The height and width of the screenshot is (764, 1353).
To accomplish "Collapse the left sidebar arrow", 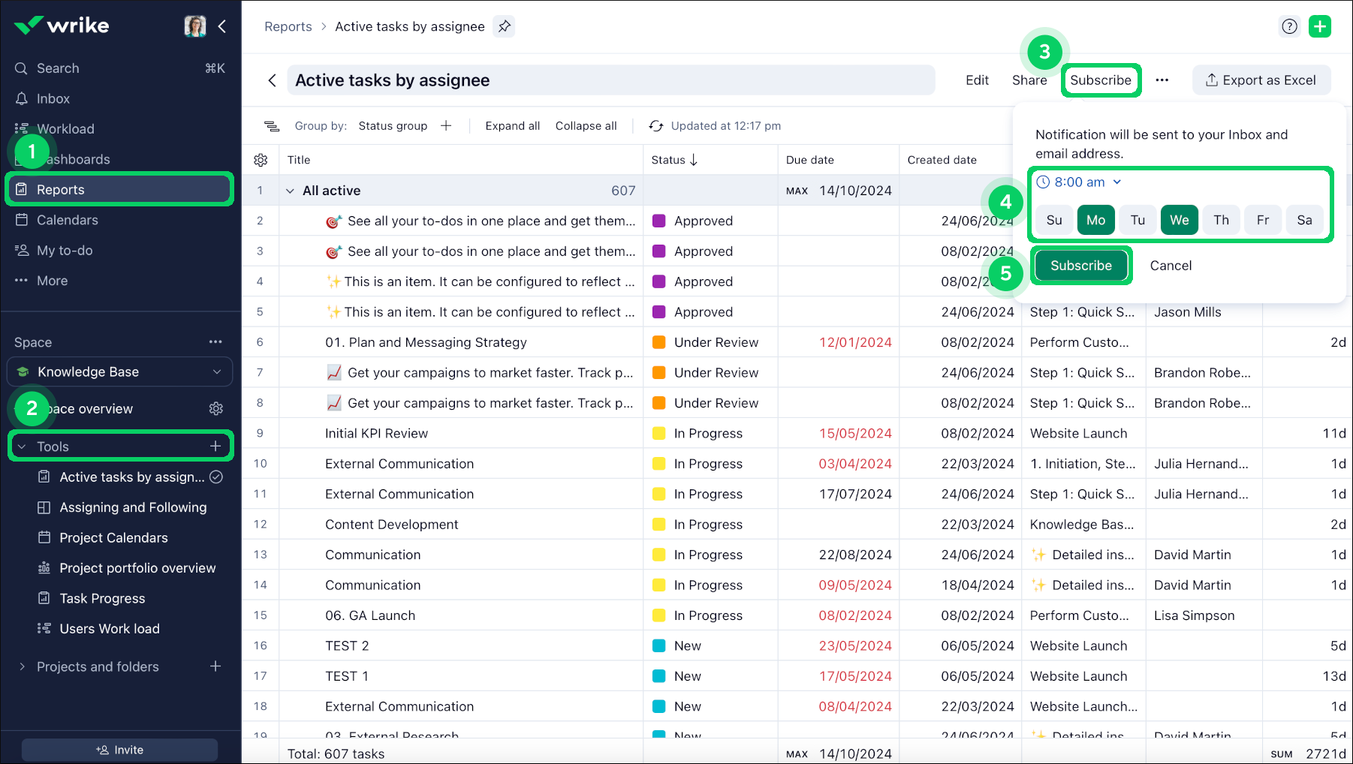I will [222, 26].
